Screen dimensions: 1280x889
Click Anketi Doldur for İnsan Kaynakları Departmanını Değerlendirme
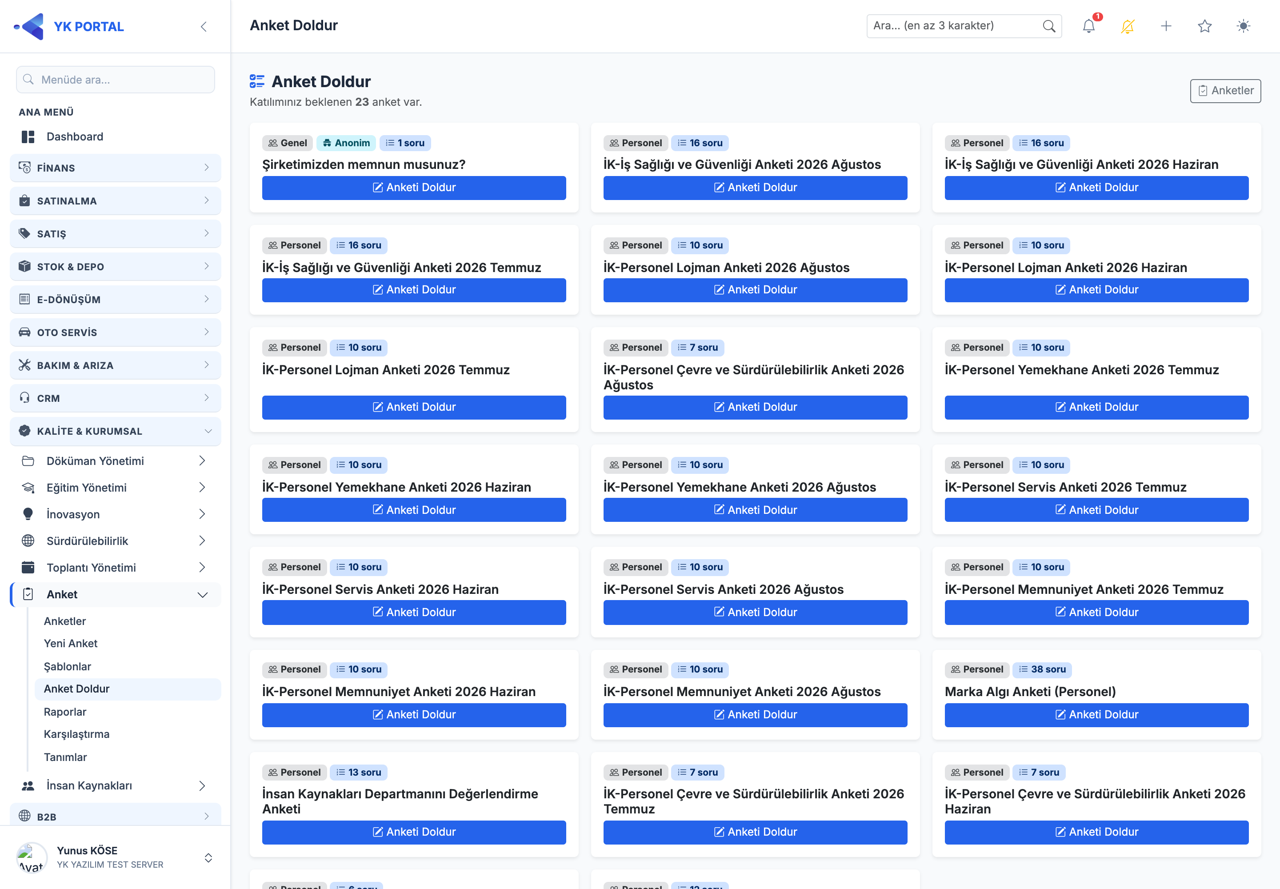pos(414,832)
